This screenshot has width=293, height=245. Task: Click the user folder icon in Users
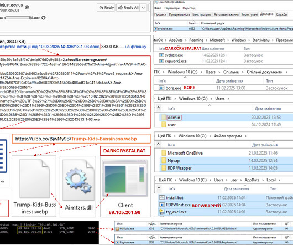tap(164, 125)
